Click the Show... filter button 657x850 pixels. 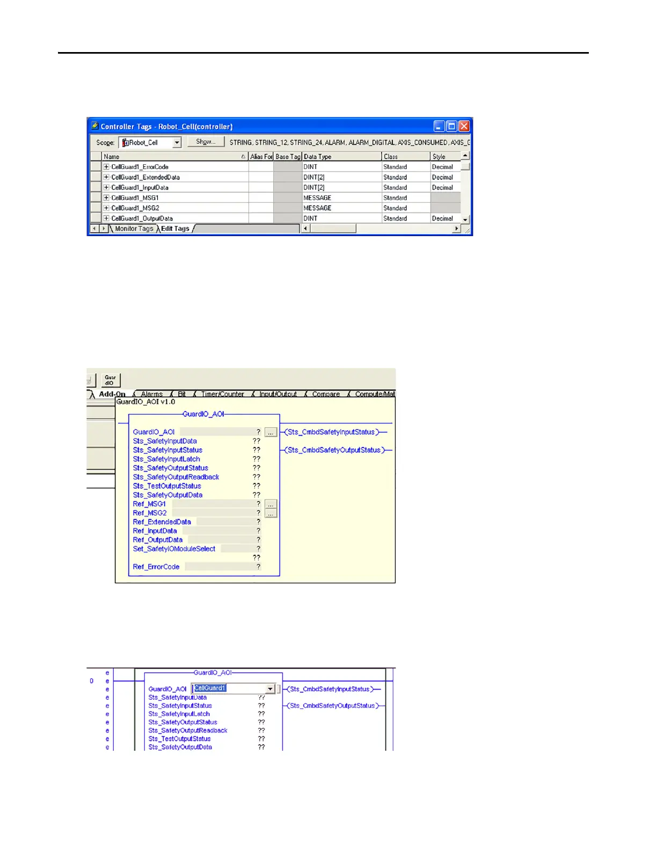[x=206, y=142]
